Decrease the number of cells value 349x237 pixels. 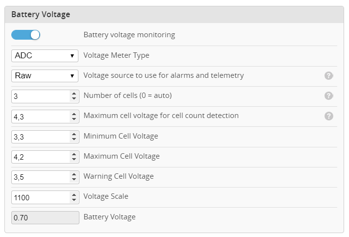(x=74, y=99)
